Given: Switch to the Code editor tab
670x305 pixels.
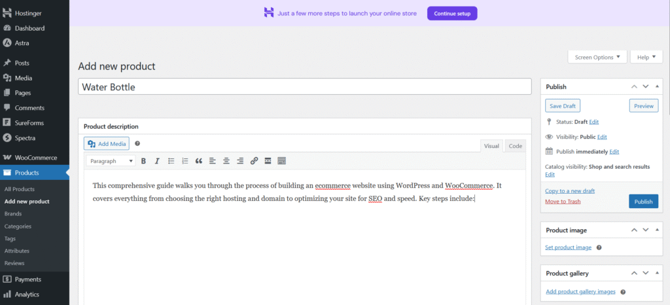Looking at the screenshot, I should [x=516, y=146].
